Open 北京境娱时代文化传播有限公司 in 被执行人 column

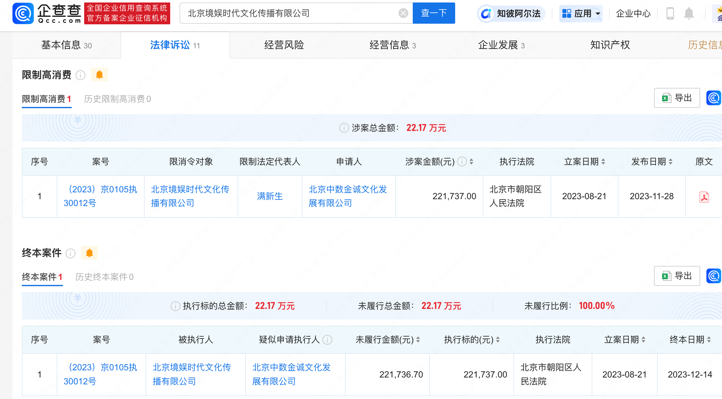point(192,374)
